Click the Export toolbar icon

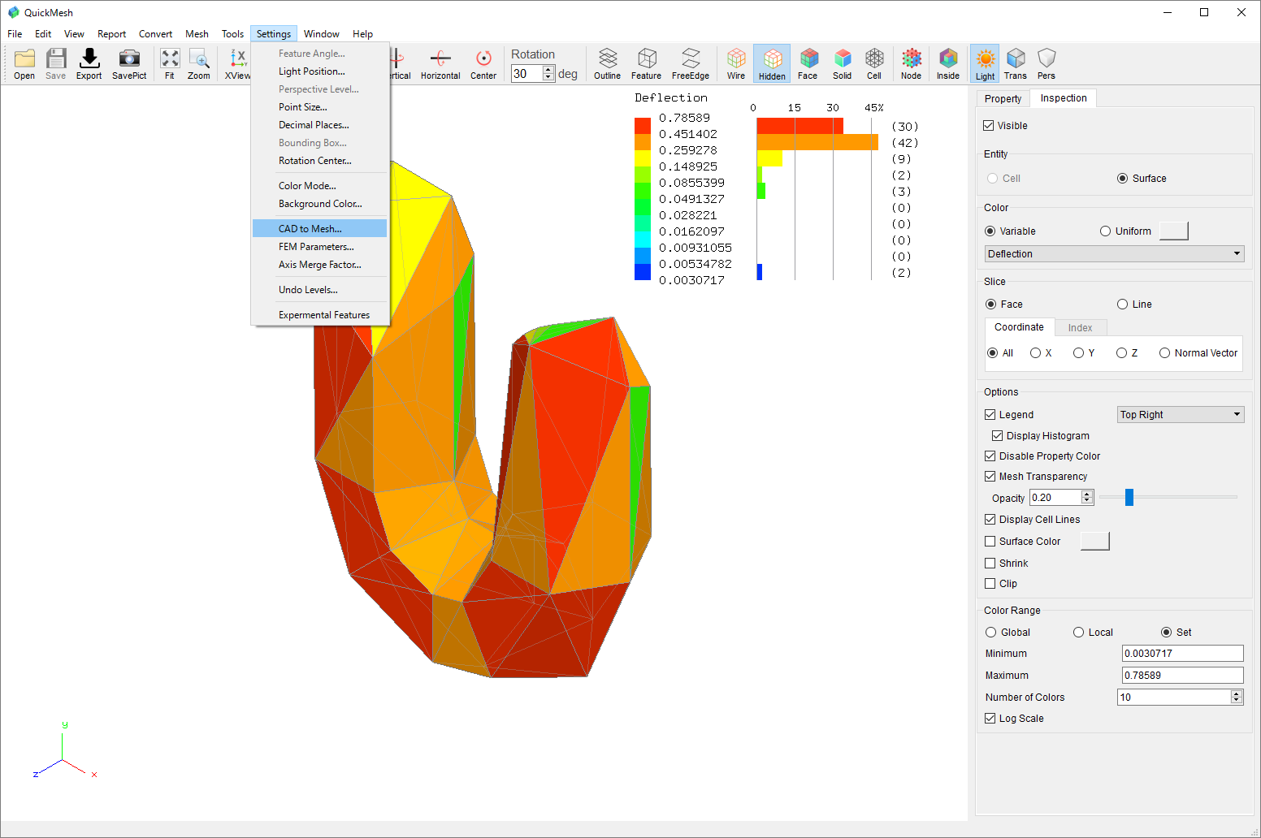89,63
